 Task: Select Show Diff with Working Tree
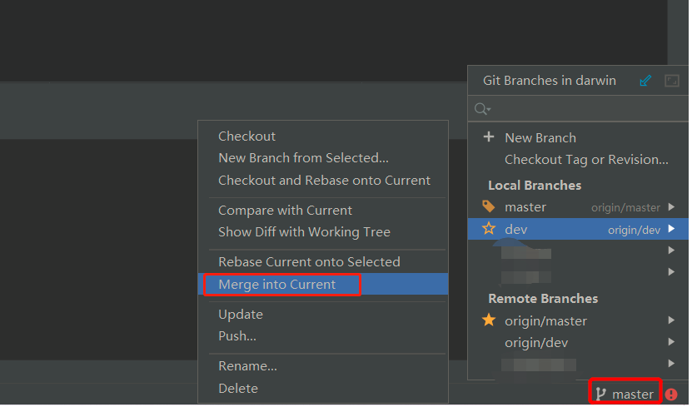(x=304, y=232)
